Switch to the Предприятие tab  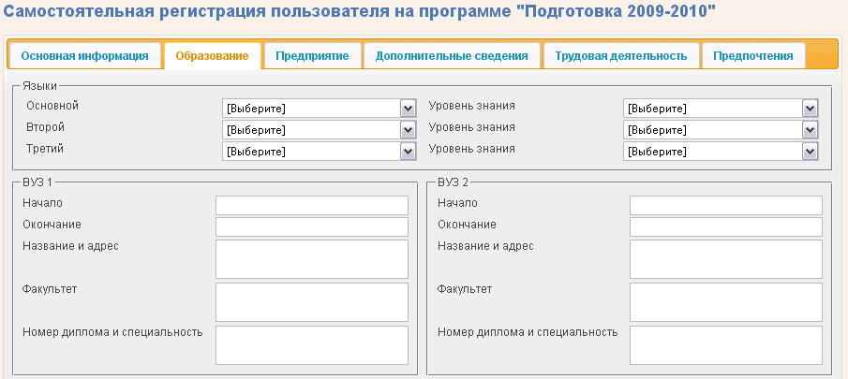[312, 56]
